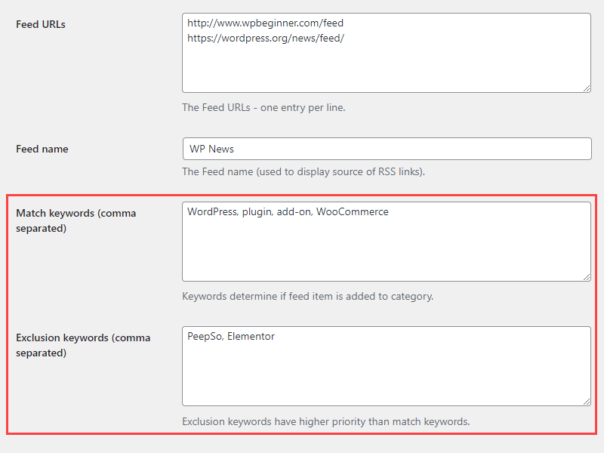
Task: Place cursor on the wpbeginner.com feed URL
Action: [x=265, y=23]
